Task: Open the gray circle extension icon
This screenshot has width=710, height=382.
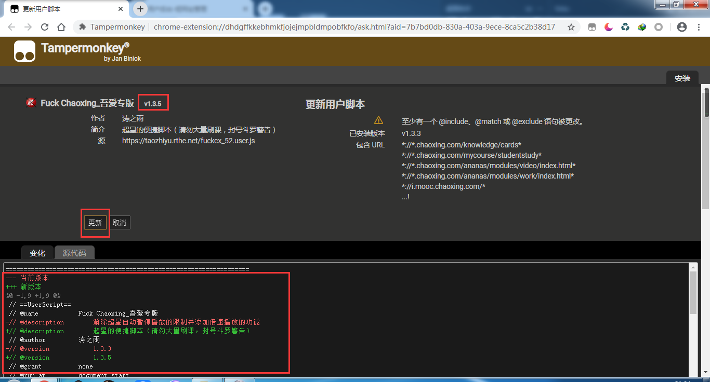Action: coord(659,27)
